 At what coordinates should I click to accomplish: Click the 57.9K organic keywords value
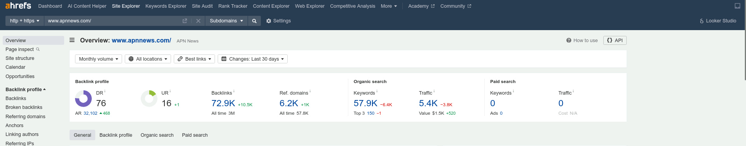click(365, 104)
